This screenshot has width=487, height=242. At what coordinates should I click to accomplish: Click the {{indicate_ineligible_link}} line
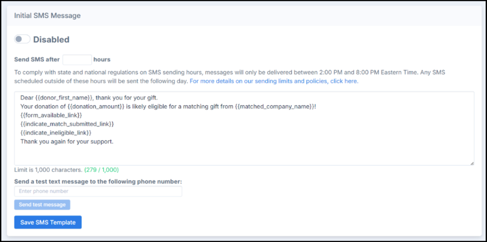56,133
